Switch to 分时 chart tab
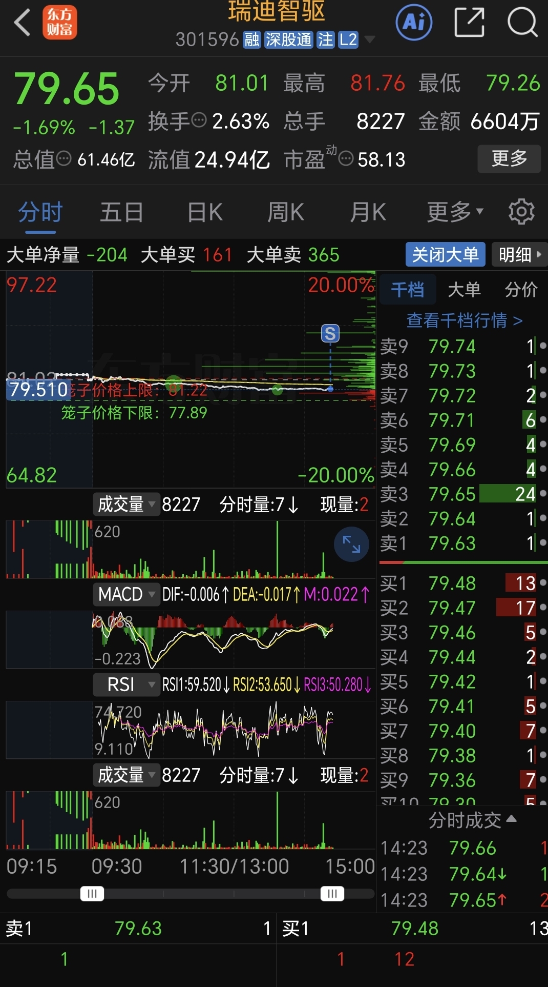The height and width of the screenshot is (987, 548). pyautogui.click(x=40, y=212)
